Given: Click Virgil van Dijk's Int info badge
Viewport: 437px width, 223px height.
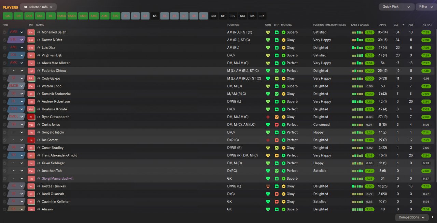Looking at the screenshot, I should click(x=31, y=55).
